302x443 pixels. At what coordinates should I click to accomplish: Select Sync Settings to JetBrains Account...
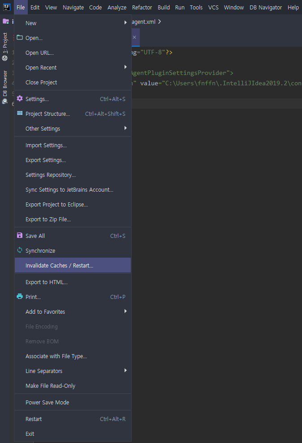pyautogui.click(x=73, y=189)
